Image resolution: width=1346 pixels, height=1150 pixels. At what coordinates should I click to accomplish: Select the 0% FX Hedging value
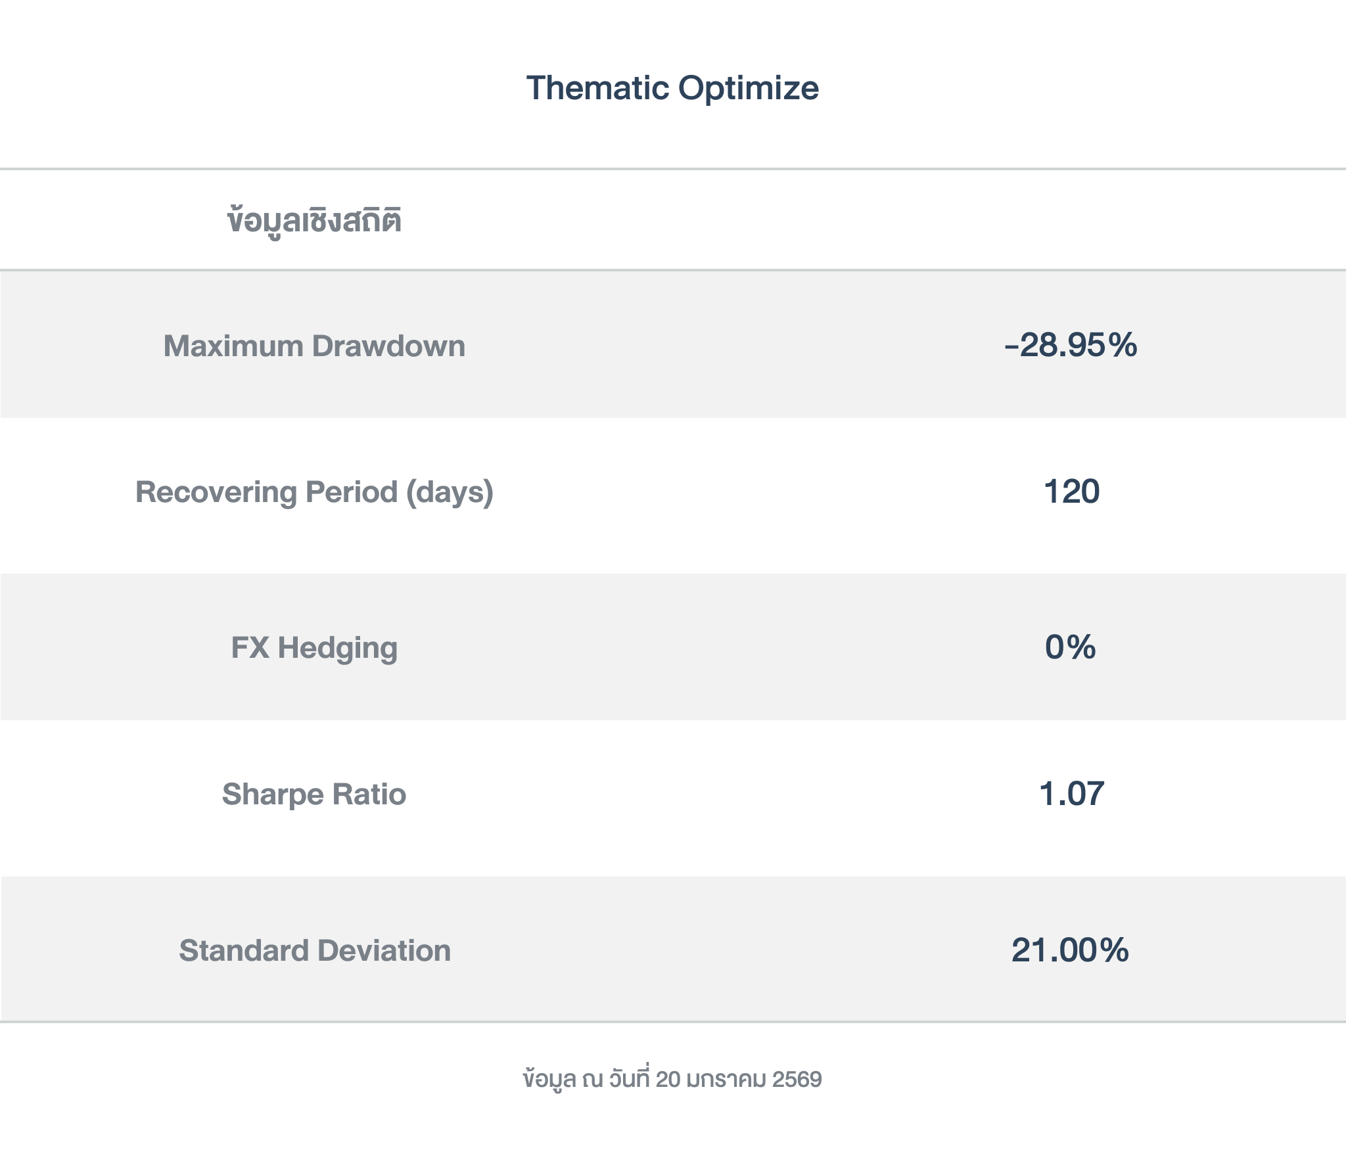1071,647
